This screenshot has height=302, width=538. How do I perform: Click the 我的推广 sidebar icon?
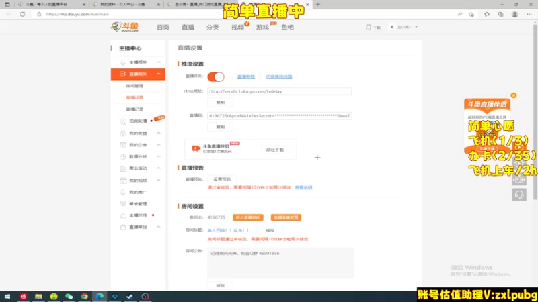pyautogui.click(x=123, y=192)
